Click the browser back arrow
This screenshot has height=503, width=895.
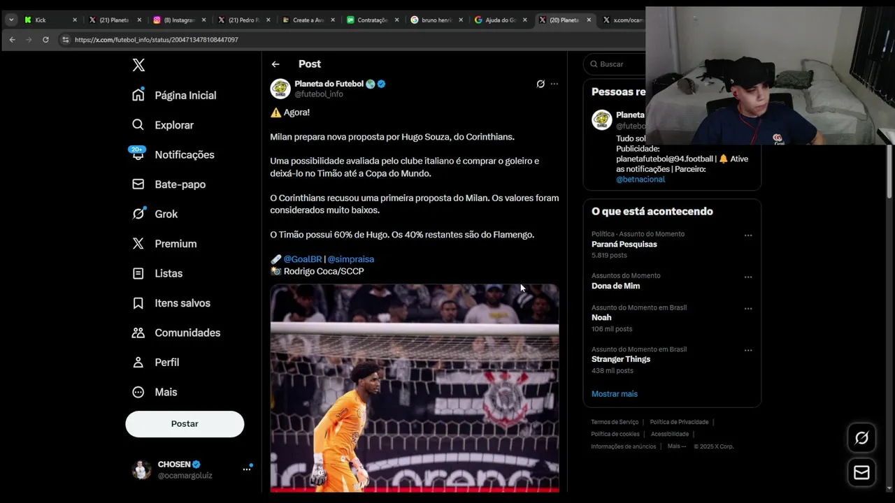pyautogui.click(x=12, y=40)
